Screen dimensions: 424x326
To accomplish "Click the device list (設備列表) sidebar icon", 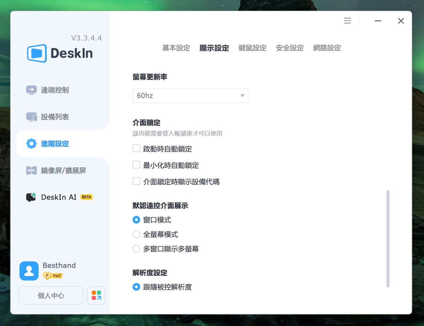I will pos(31,117).
